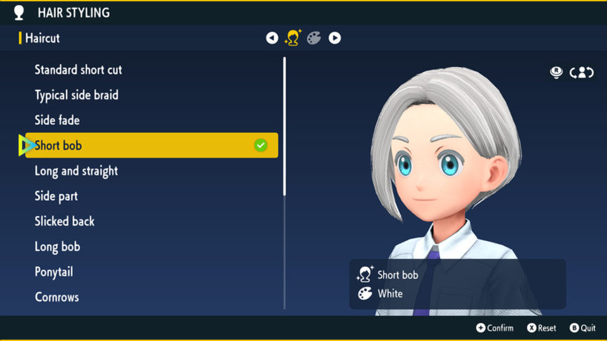The height and width of the screenshot is (341, 607).
Task: Click the Reset button
Action: click(x=541, y=328)
